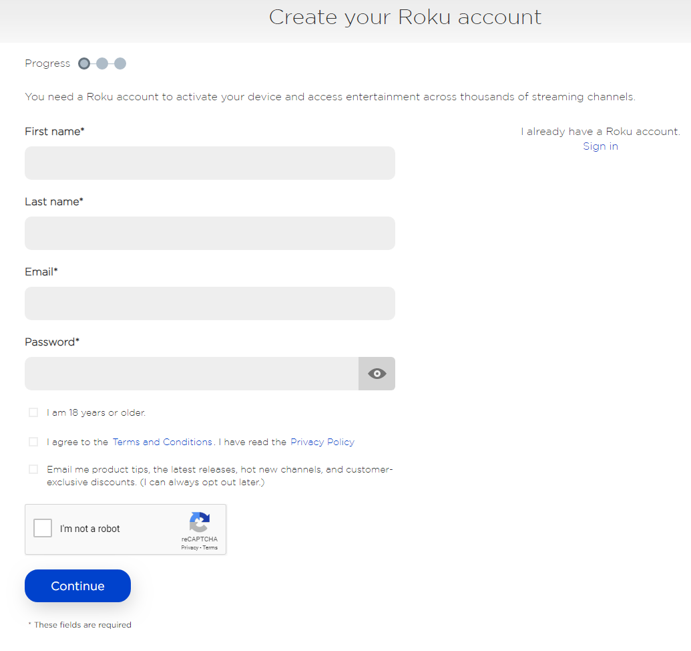
Task: Select the second progress dot
Action: click(101, 63)
